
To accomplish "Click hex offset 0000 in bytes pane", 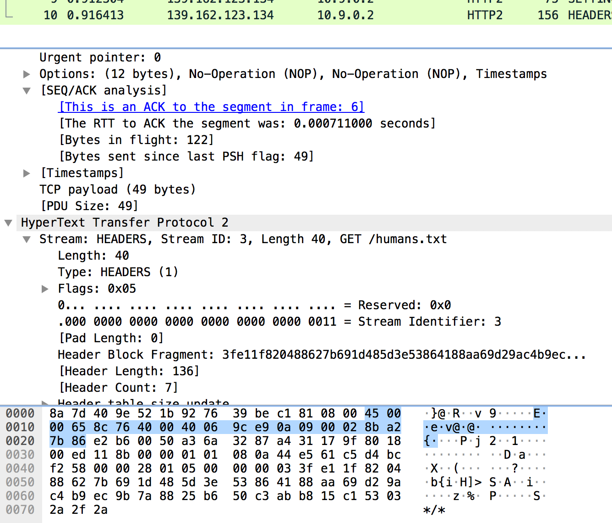I will coord(20,413).
